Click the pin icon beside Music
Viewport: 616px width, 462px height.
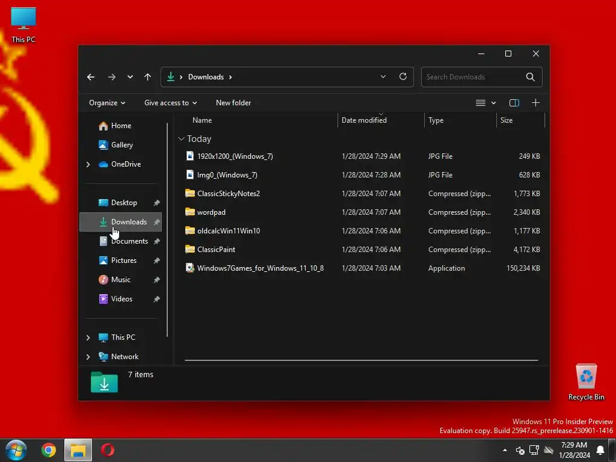(x=157, y=280)
